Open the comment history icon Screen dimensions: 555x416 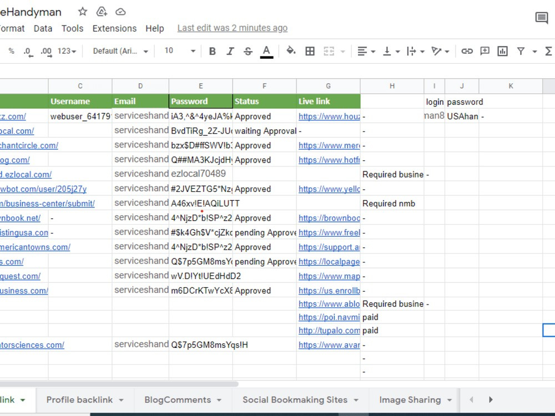pos(542,17)
